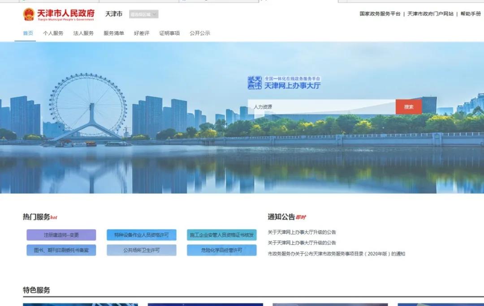Click the red 搜索 button
The height and width of the screenshot is (306, 484).
coord(409,107)
